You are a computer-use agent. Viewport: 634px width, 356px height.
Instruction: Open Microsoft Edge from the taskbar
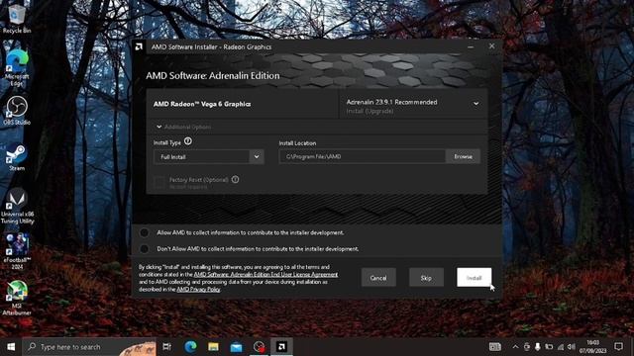click(190, 347)
